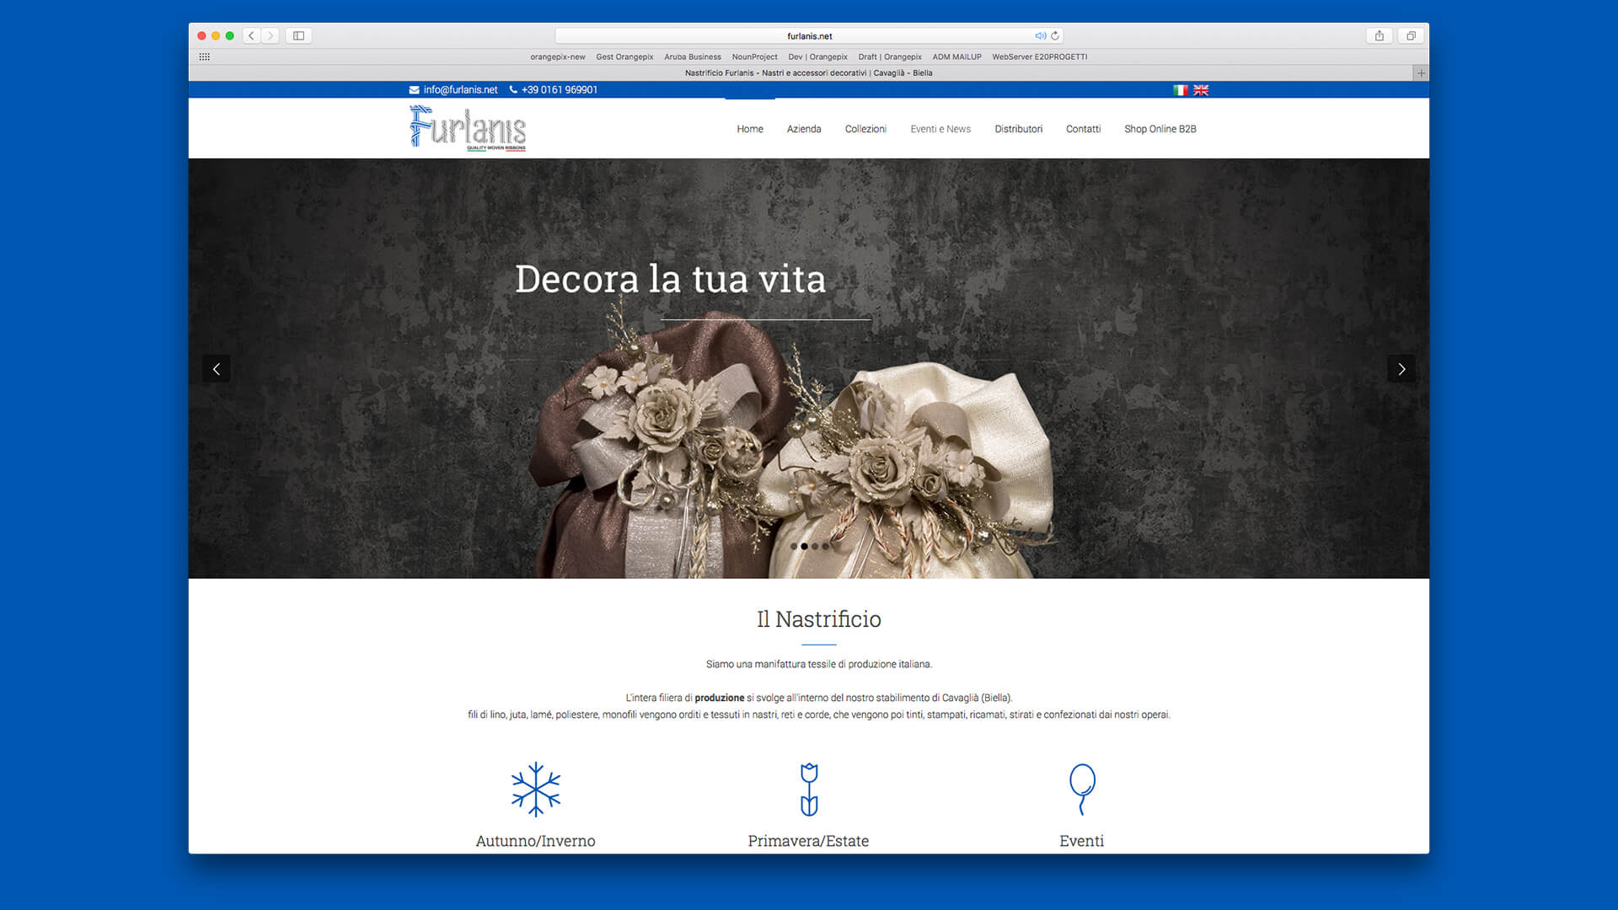Go to previous slide with left arrow
Image resolution: width=1618 pixels, height=910 pixels.
pyautogui.click(x=217, y=369)
